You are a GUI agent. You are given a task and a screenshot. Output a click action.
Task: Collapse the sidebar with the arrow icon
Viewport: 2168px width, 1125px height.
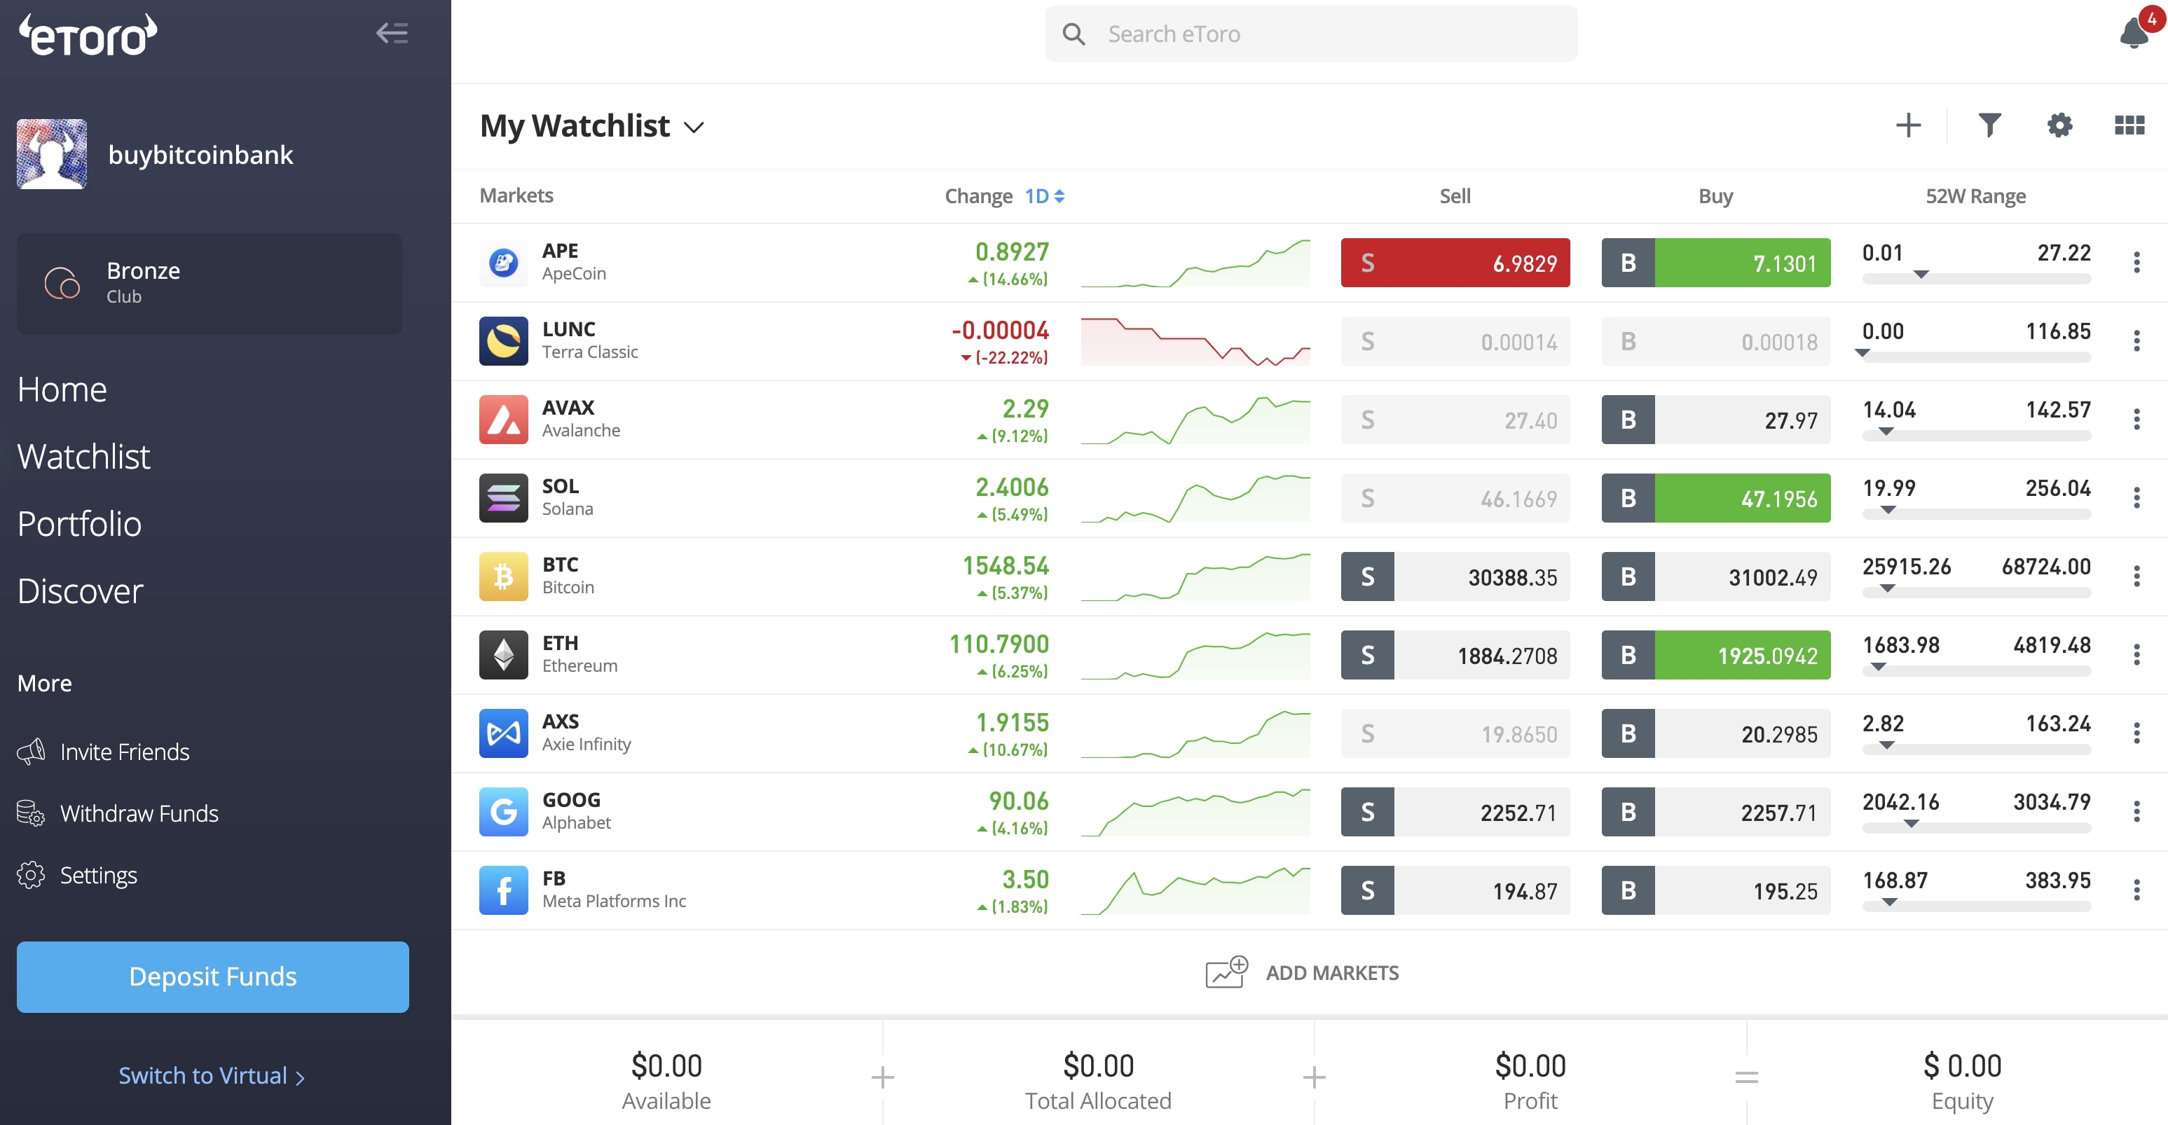[x=392, y=34]
